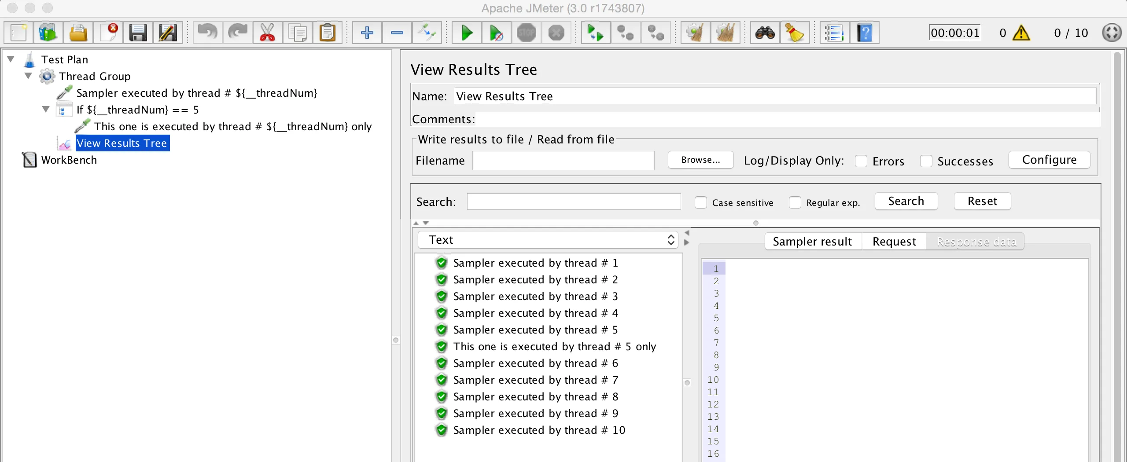Collapse the Thread Group node
The image size is (1127, 462).
(x=29, y=76)
